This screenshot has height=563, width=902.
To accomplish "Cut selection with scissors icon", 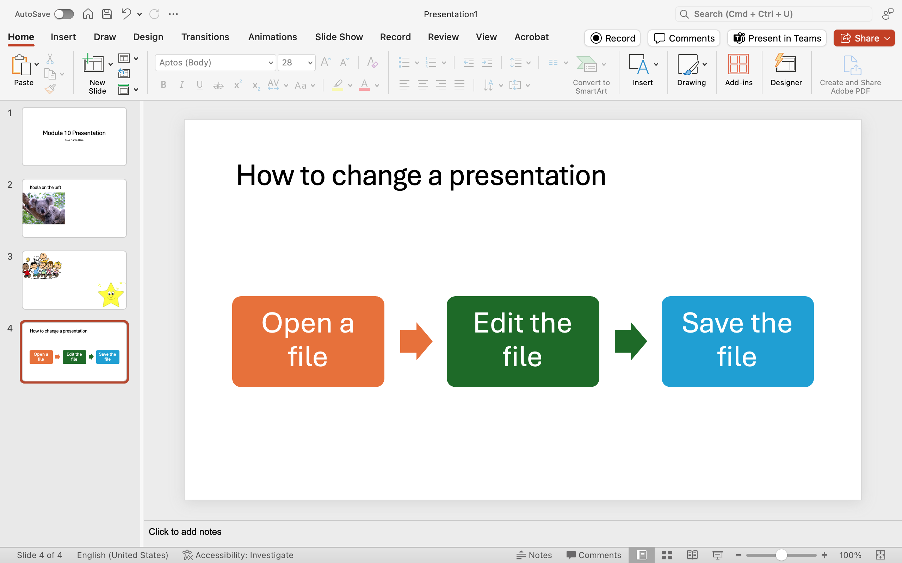I will tap(50, 59).
